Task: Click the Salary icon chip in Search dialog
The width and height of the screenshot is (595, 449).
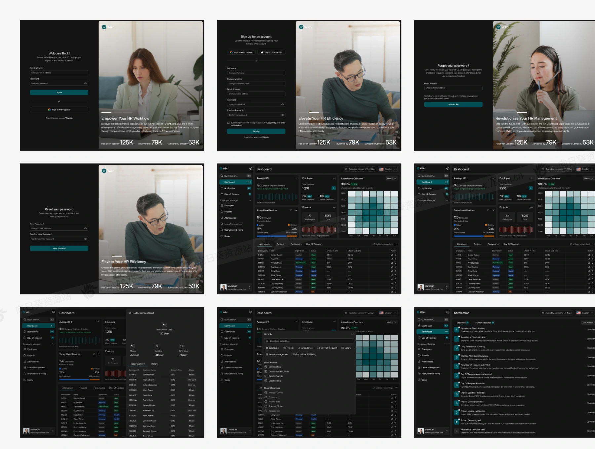Action: coord(343,348)
